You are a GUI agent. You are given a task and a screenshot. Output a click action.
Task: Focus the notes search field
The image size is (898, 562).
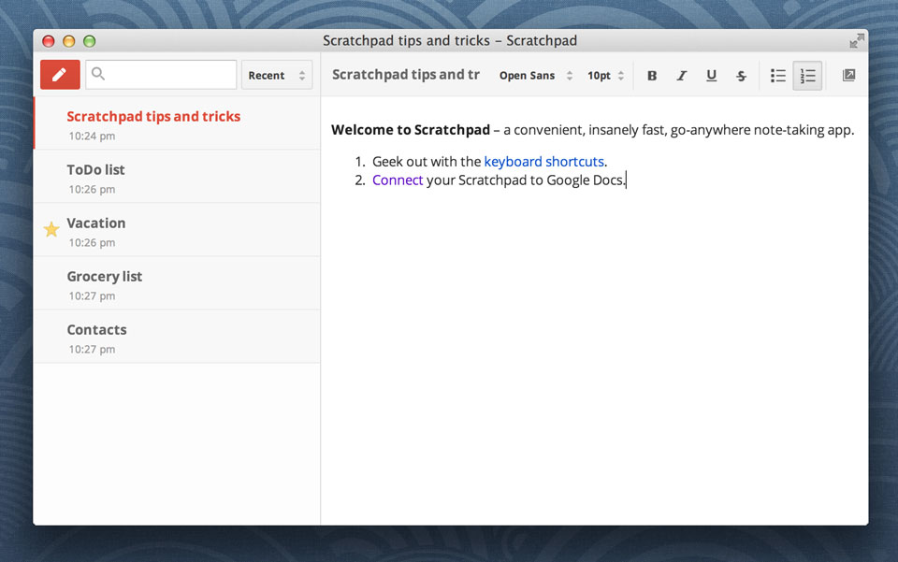coord(161,75)
